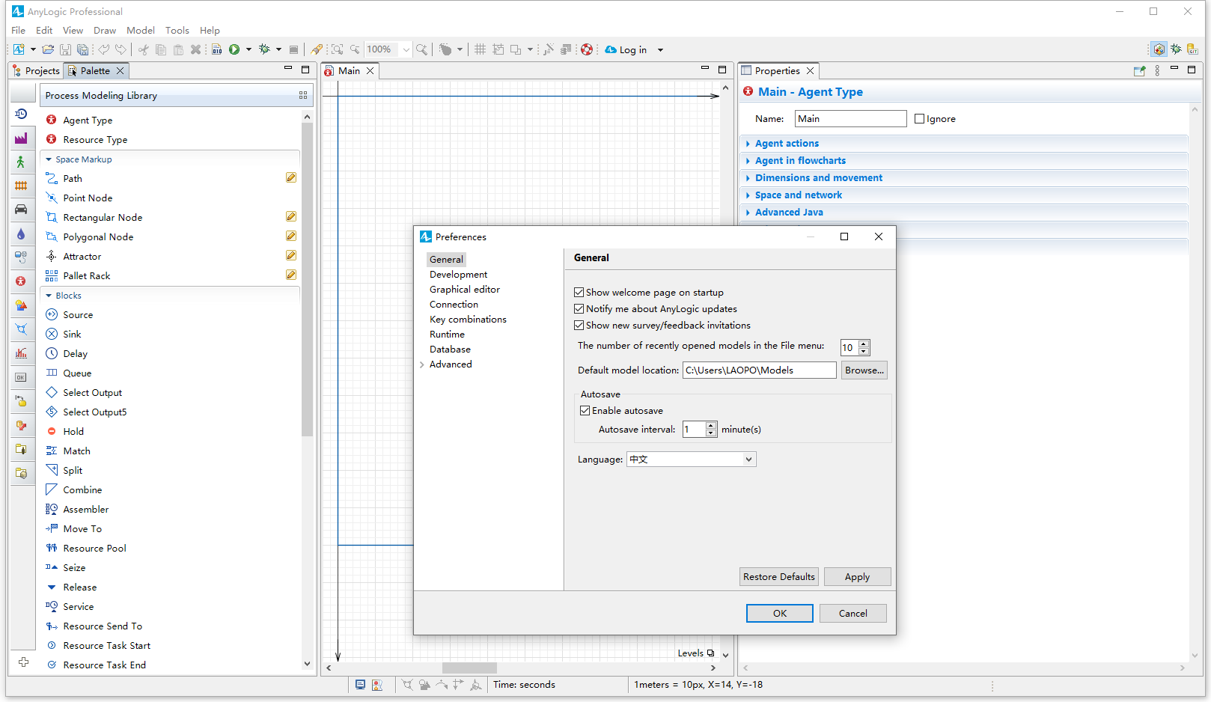Click the Pallet Rack edit pencil icon

tap(291, 275)
